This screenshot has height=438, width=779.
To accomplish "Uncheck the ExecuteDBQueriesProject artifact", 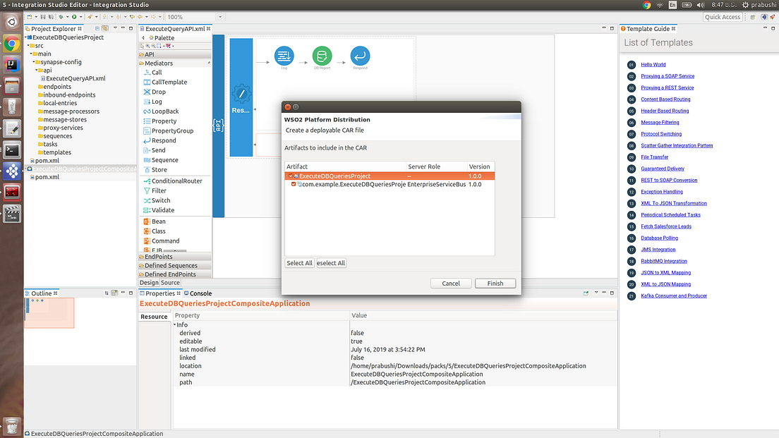I will coord(291,176).
